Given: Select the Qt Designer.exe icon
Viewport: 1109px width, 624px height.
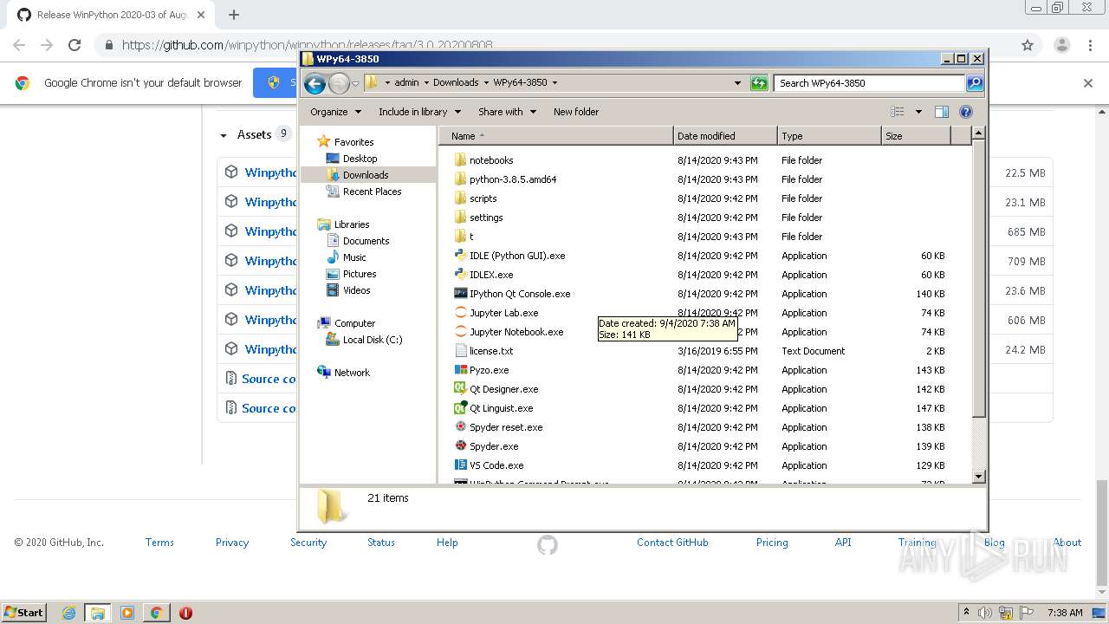Looking at the screenshot, I should coord(461,389).
